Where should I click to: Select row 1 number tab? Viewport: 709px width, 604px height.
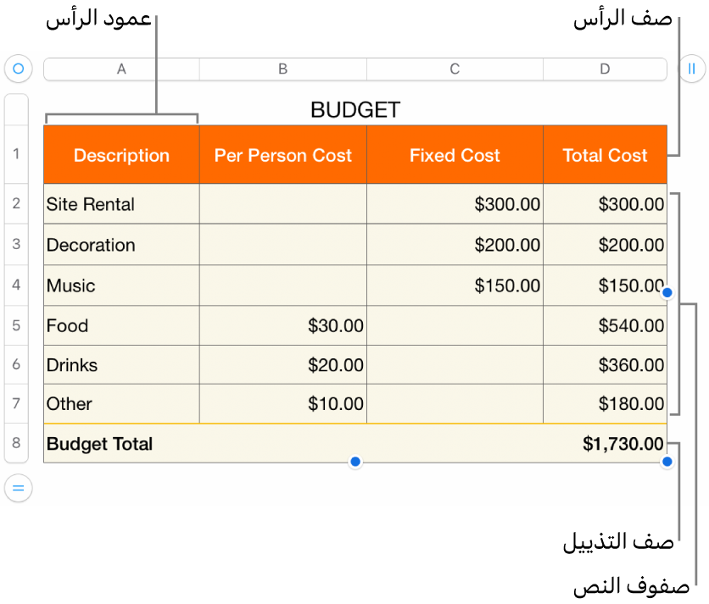pyautogui.click(x=16, y=154)
